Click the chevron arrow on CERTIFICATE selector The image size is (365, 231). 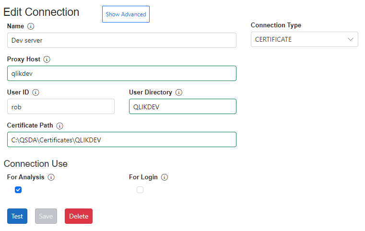click(x=351, y=39)
